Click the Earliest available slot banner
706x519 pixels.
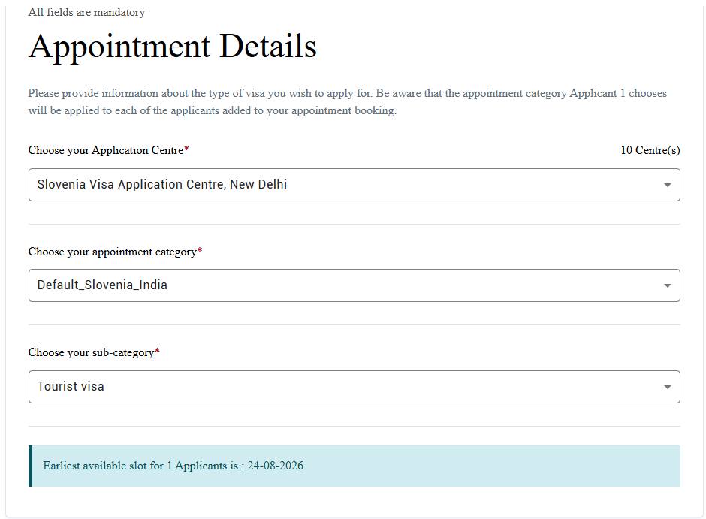(354, 466)
